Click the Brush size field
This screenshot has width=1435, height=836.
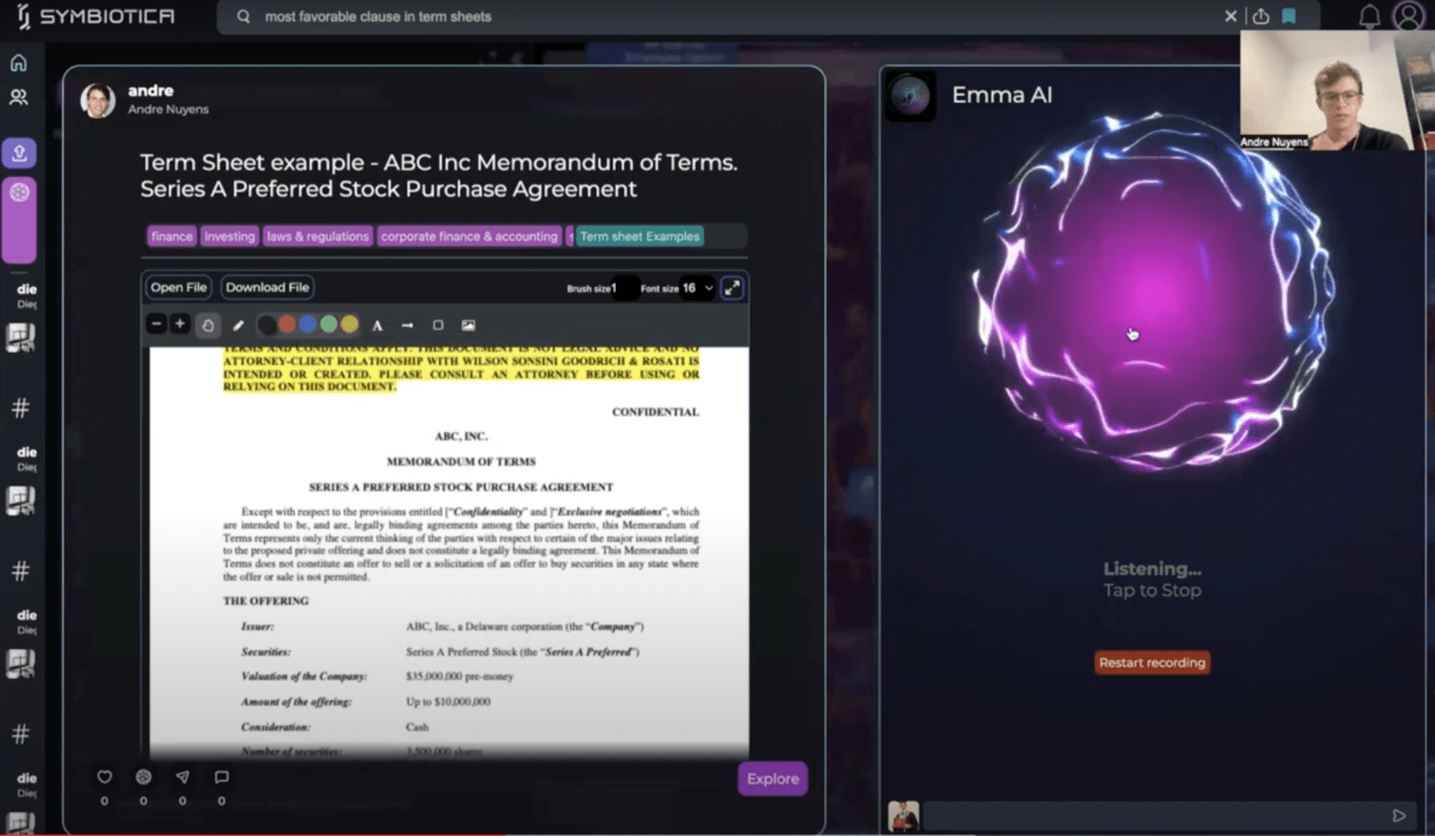(x=623, y=288)
